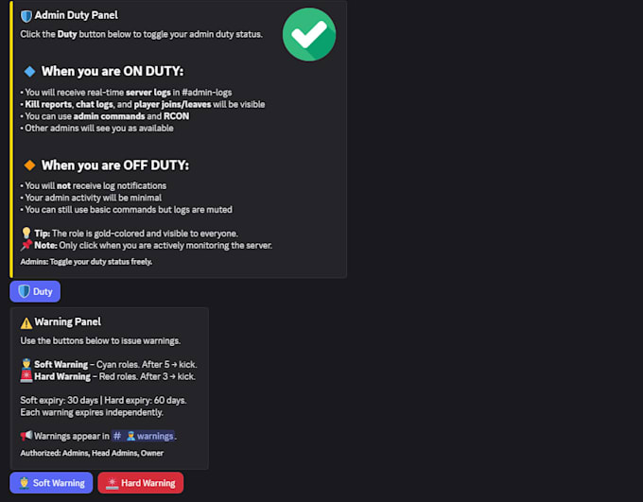The image size is (643, 502).
Task: Click the Soft Warning button
Action: click(51, 483)
